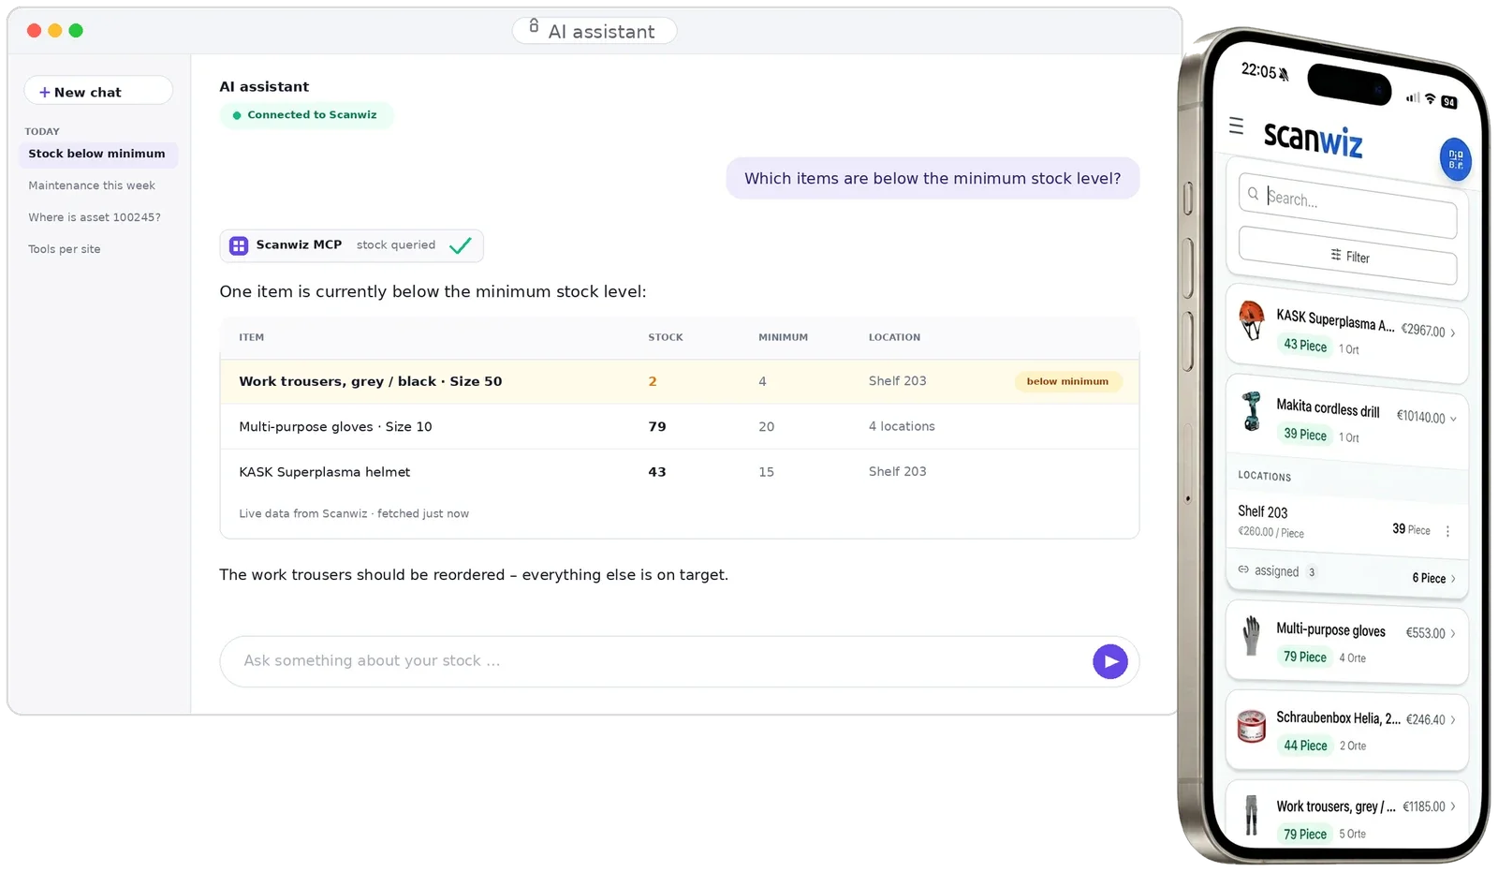Click the KASK Superplasma helmet table row

point(680,471)
